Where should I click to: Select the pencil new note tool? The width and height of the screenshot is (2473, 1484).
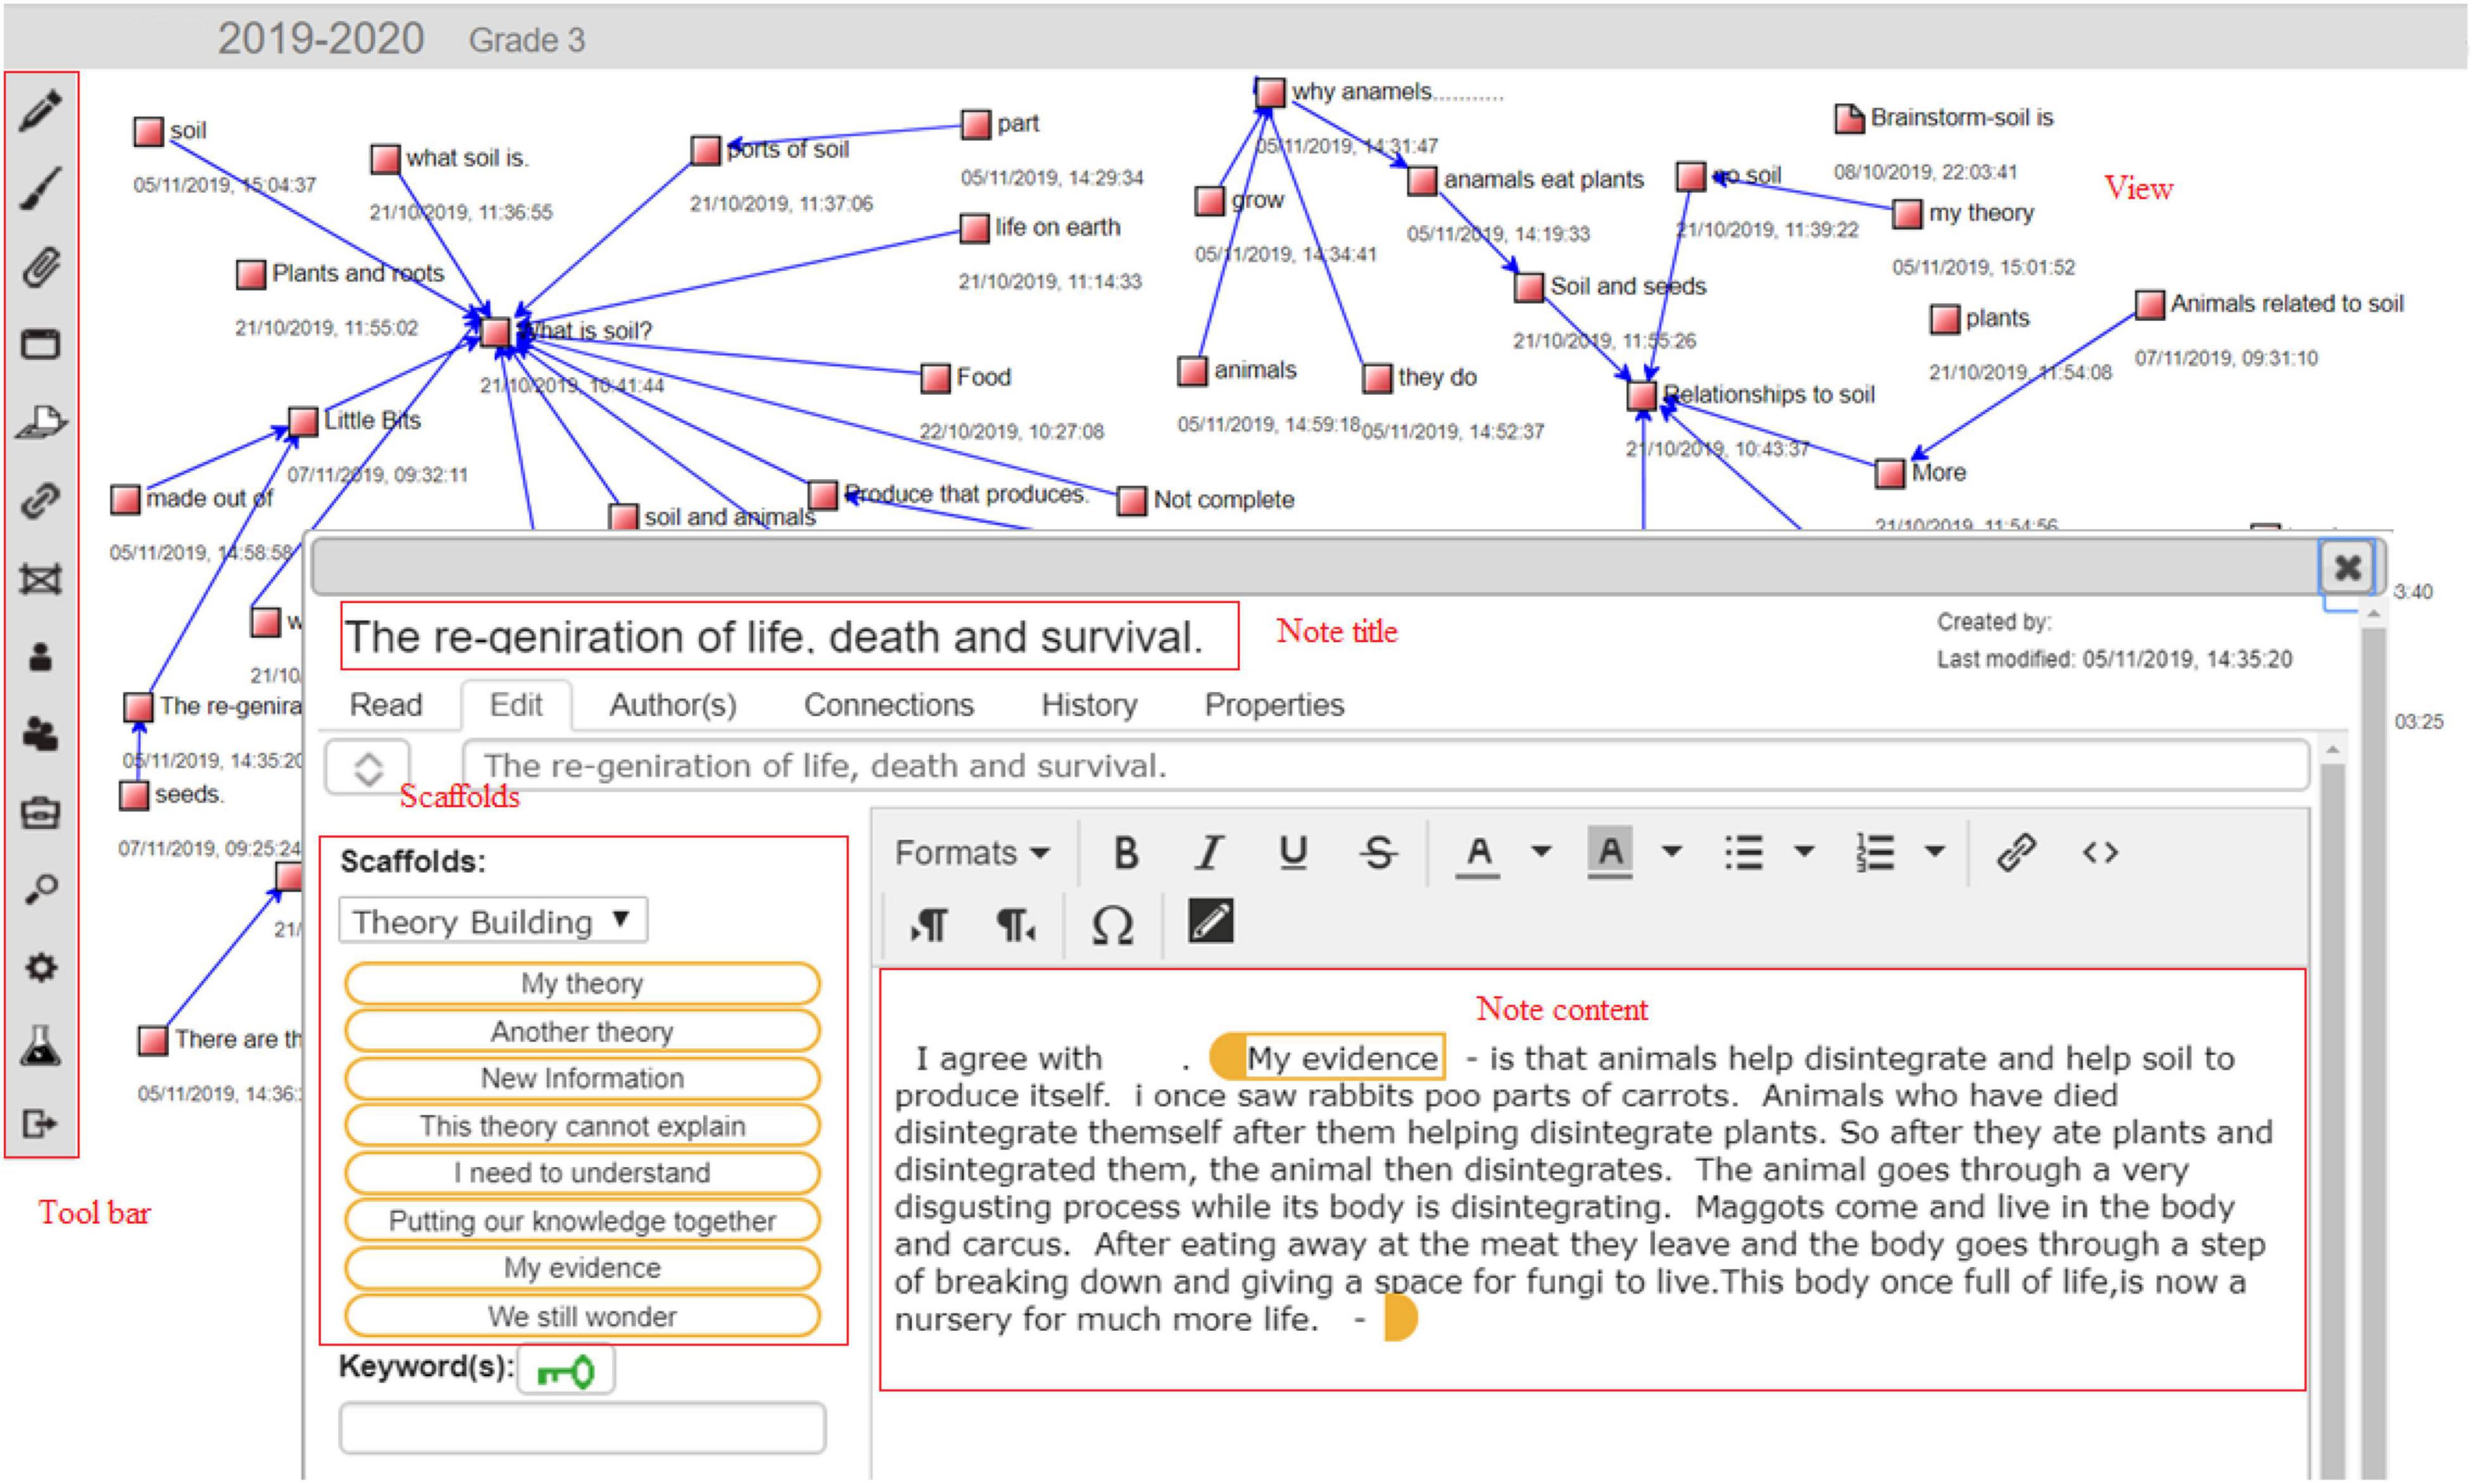click(x=40, y=110)
